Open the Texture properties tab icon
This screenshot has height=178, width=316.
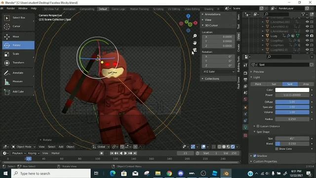(x=245, y=135)
